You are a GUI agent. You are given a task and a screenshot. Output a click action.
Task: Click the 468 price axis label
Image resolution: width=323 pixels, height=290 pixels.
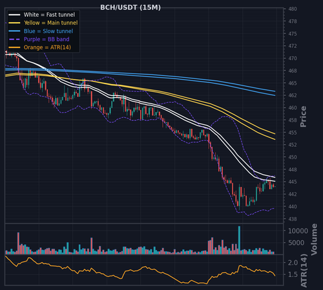[293, 71]
